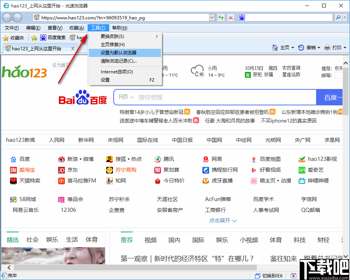350x280 pixels.
Task: Open the 文件(F) menu
Action: coord(12,28)
